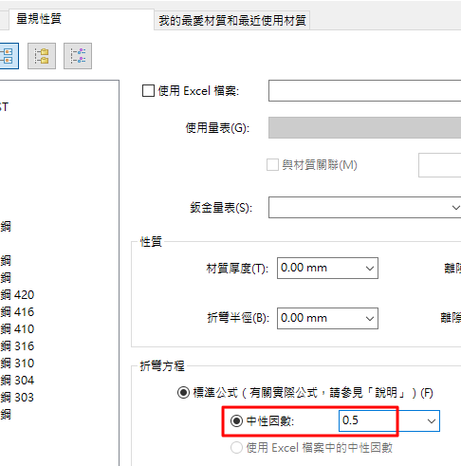461x466 pixels.
Task: Choose the 中性因數 radio option
Action: point(236,420)
